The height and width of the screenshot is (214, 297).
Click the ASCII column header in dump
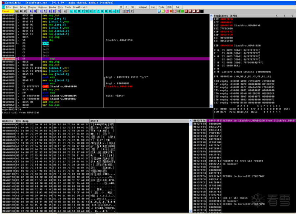click(x=103, y=121)
